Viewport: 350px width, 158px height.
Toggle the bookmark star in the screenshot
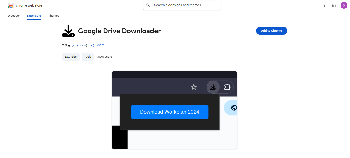[x=193, y=87]
